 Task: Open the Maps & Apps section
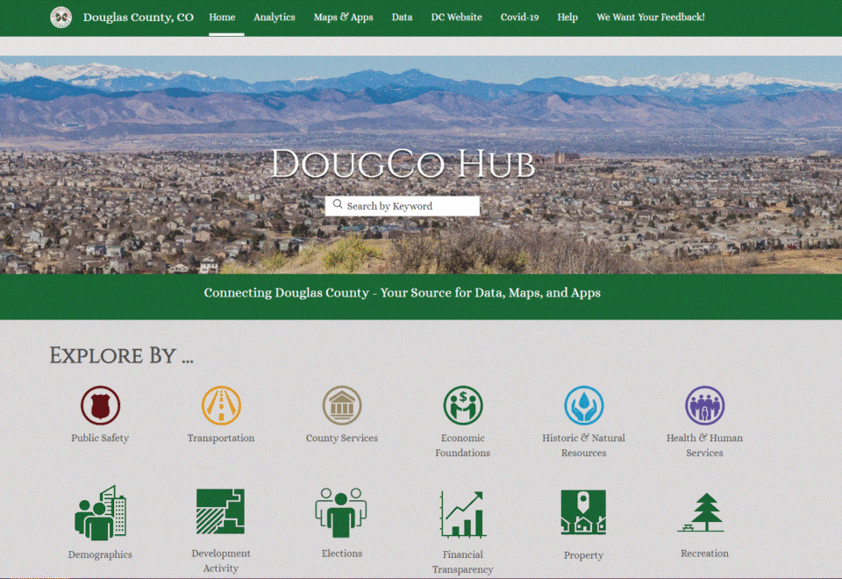pyautogui.click(x=343, y=17)
